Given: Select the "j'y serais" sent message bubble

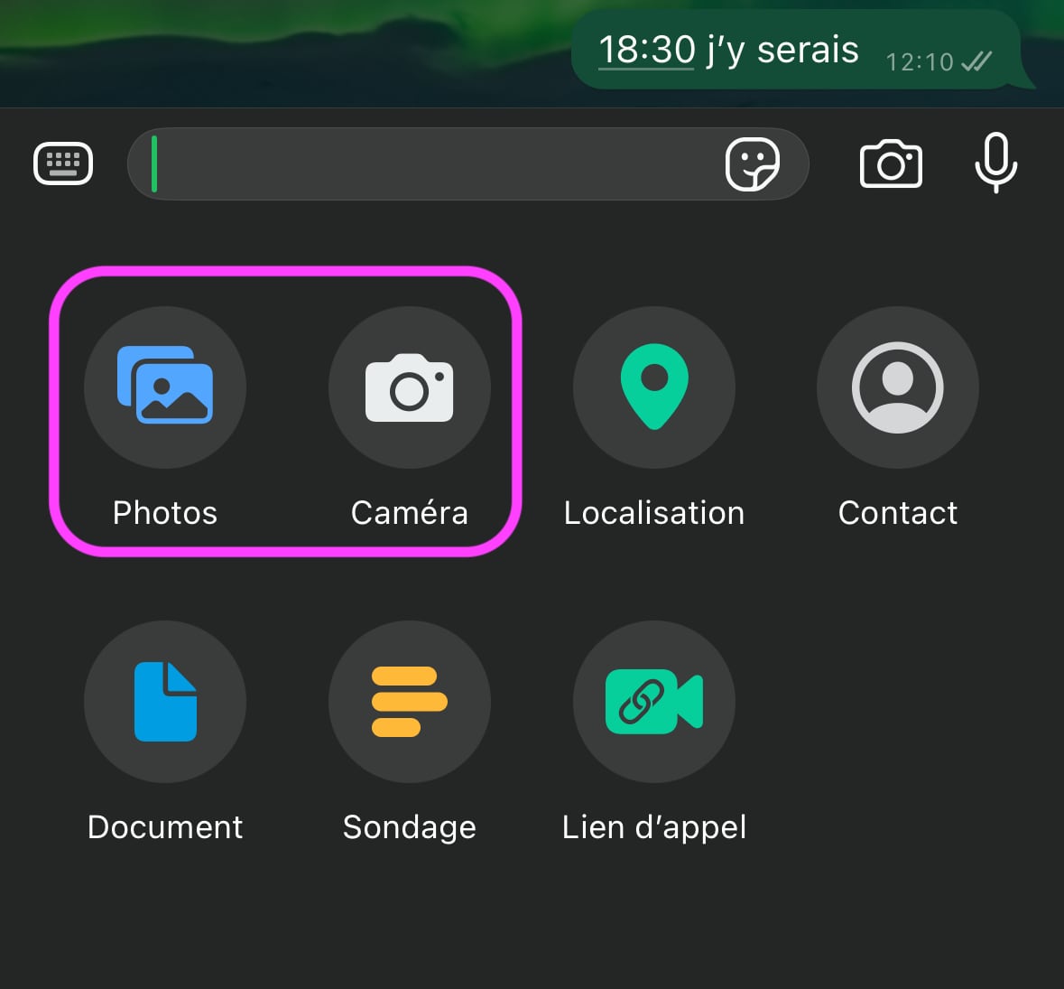Looking at the screenshot, I should pos(794,50).
